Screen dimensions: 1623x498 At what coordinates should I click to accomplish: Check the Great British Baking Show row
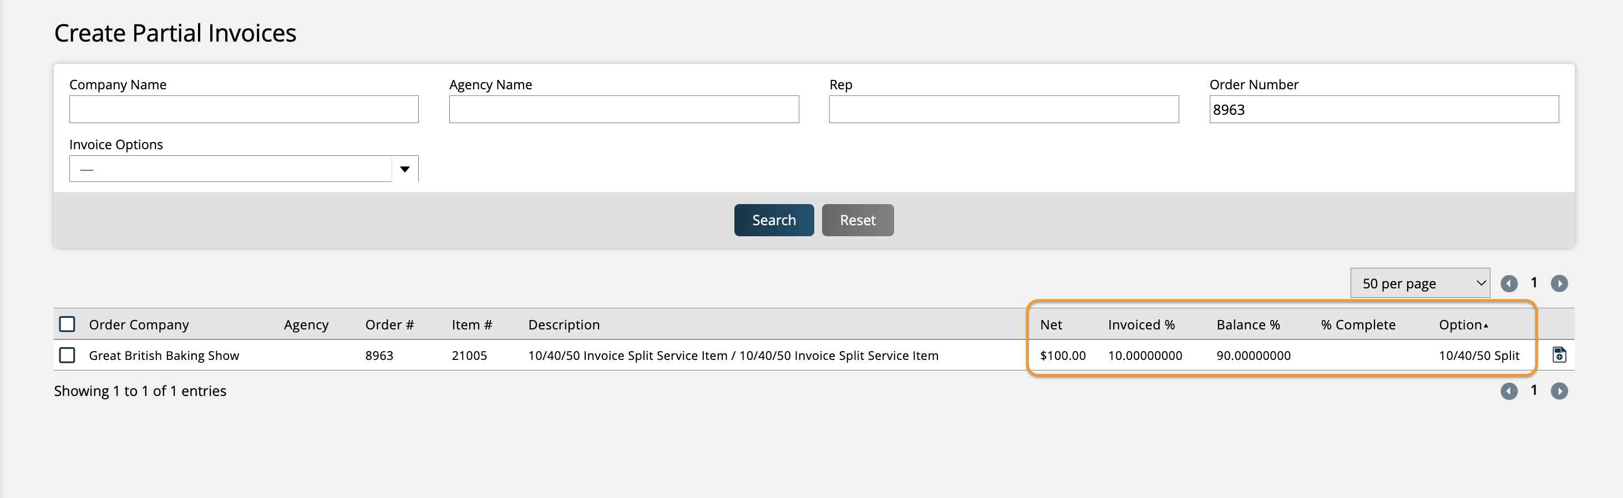tap(67, 355)
